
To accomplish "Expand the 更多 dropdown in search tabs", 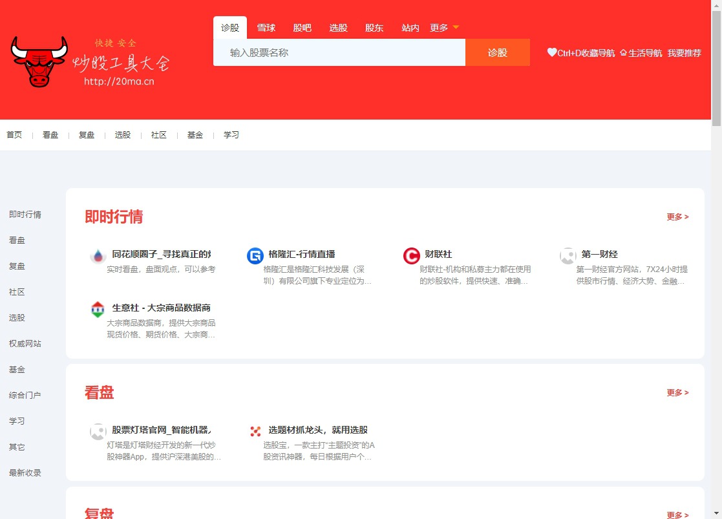I will [x=443, y=28].
